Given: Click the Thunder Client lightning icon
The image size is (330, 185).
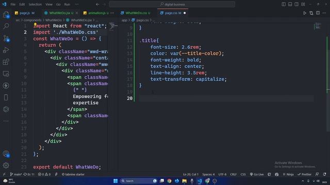Looking at the screenshot, I should click(6, 86).
